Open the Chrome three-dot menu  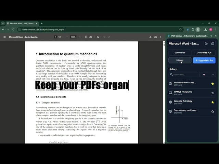(x=216, y=30)
